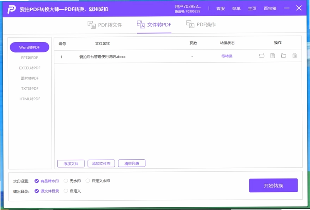Go to 主页 in the title bar
The height and width of the screenshot is (210, 310).
[x=252, y=9]
